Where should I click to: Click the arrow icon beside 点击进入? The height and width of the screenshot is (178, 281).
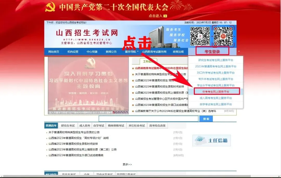coord(165,16)
